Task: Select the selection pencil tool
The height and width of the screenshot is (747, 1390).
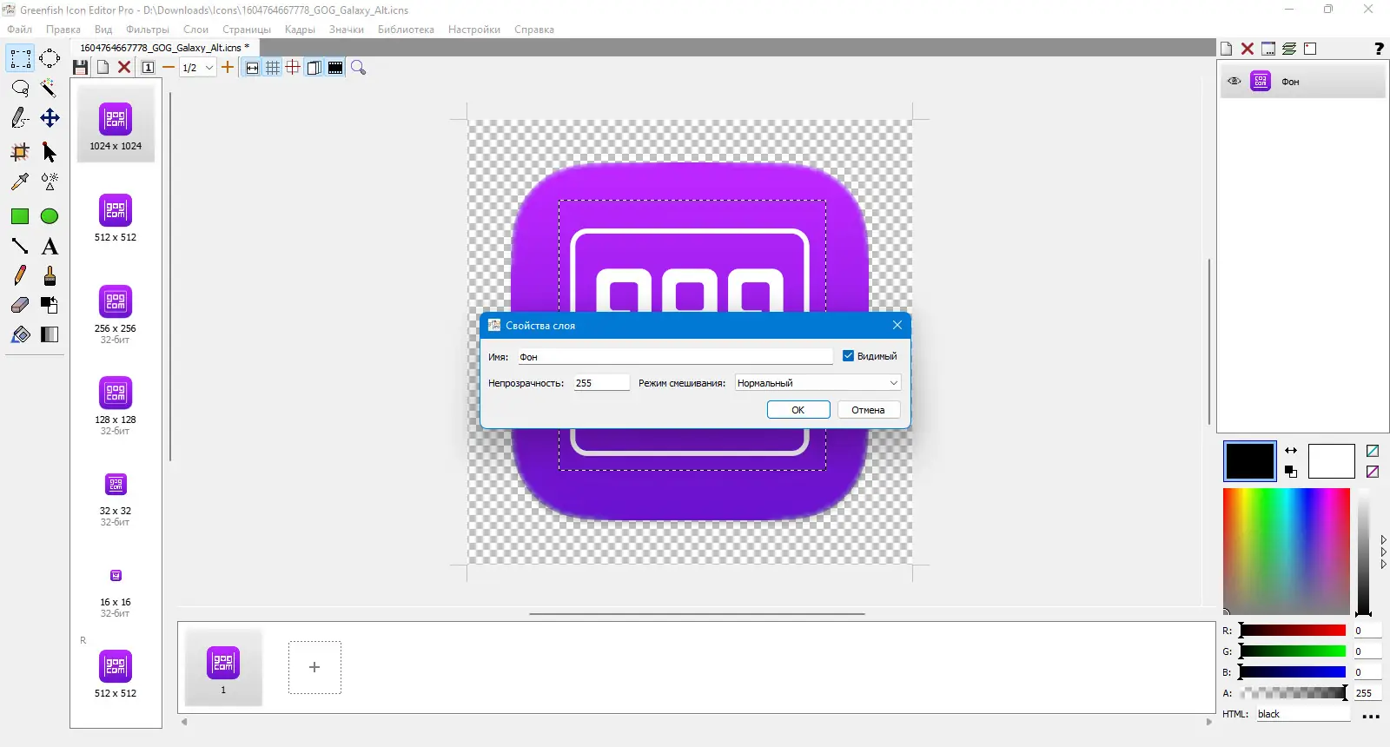Action: pos(21,118)
